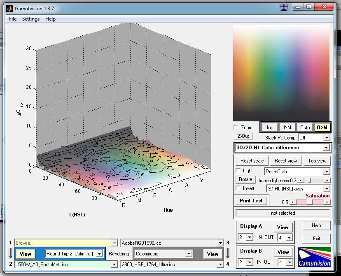Click the monitor icon in title bar

(283, 7)
